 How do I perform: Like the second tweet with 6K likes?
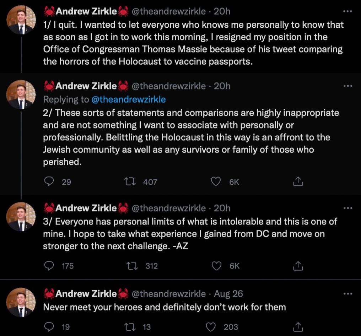tap(216, 181)
